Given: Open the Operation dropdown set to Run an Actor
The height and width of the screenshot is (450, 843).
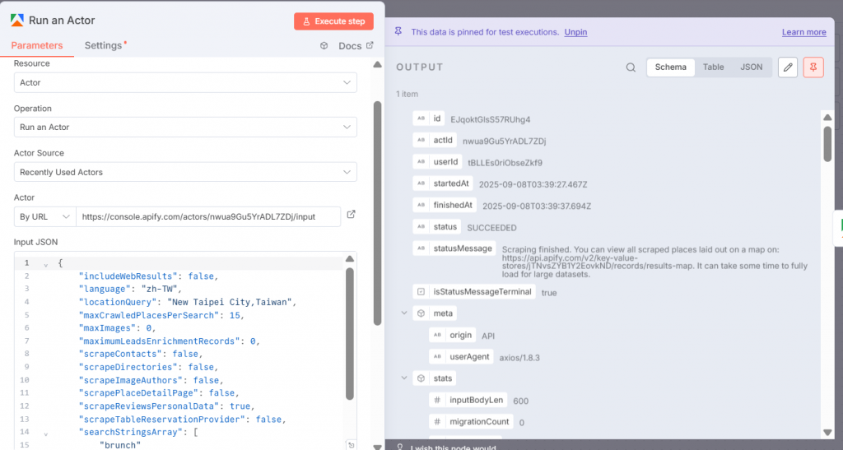Looking at the screenshot, I should [185, 128].
